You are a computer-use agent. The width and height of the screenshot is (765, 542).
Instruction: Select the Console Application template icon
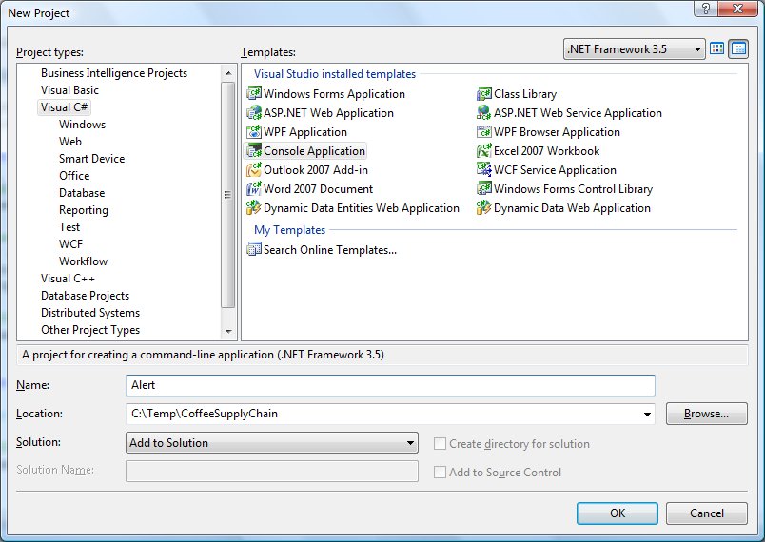pos(254,150)
